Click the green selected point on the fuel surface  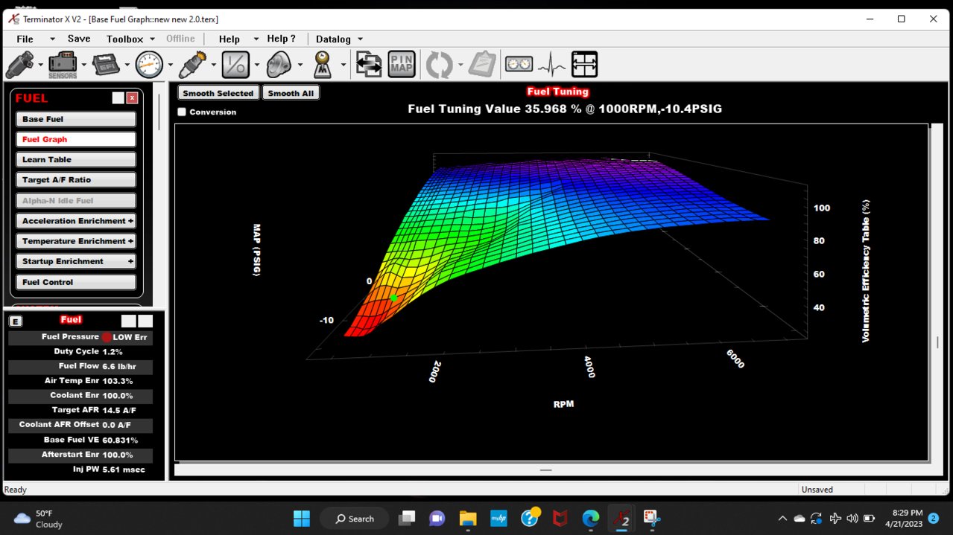pos(394,298)
